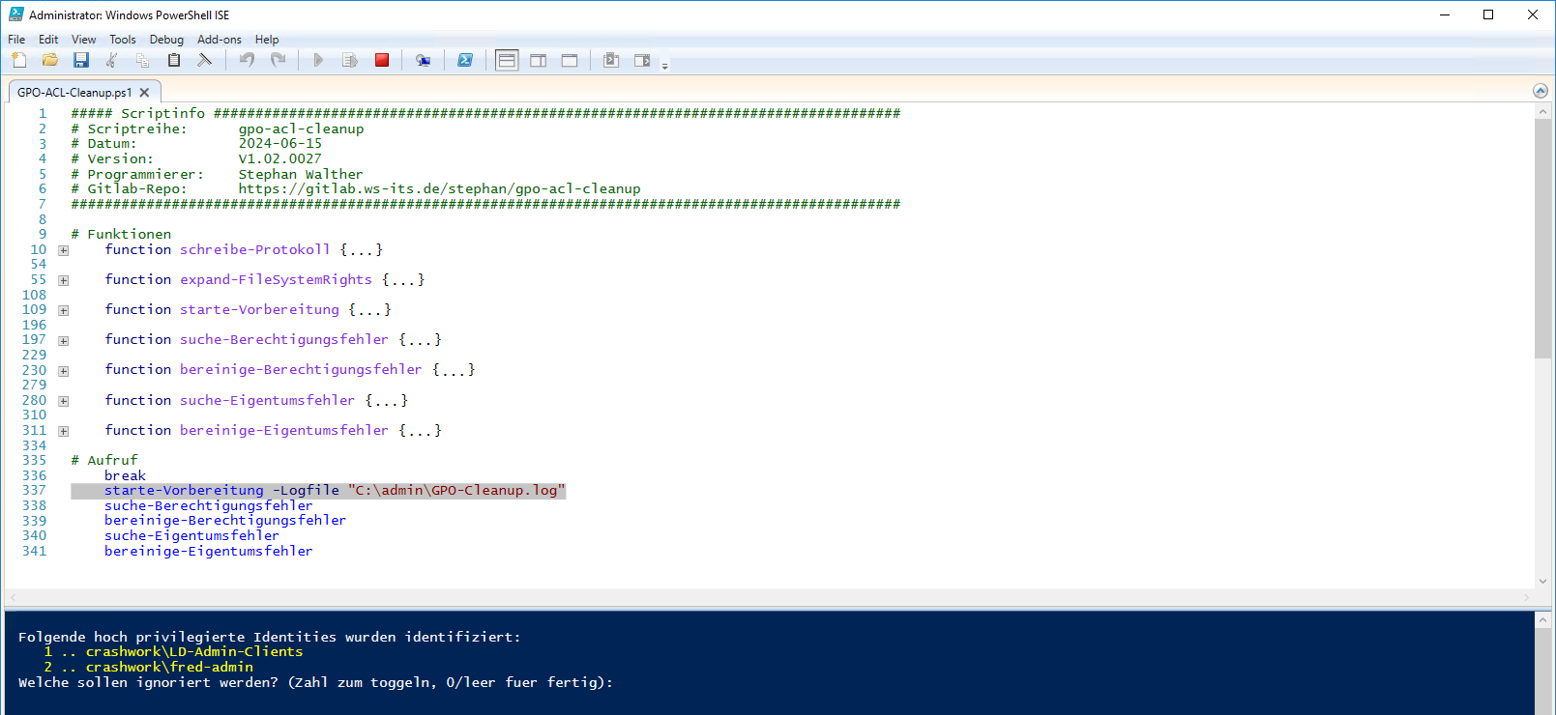1556x715 pixels.
Task: Select the GPO-ACL-Cleanup.ps1 tab
Action: (x=74, y=93)
